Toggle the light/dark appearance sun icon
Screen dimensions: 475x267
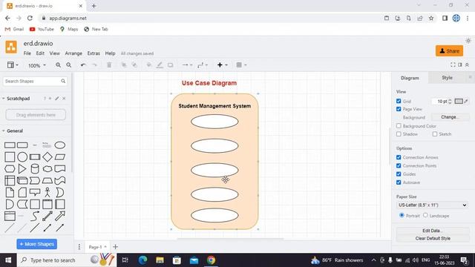(x=468, y=41)
